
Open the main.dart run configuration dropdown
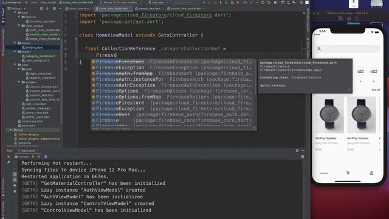158,2
